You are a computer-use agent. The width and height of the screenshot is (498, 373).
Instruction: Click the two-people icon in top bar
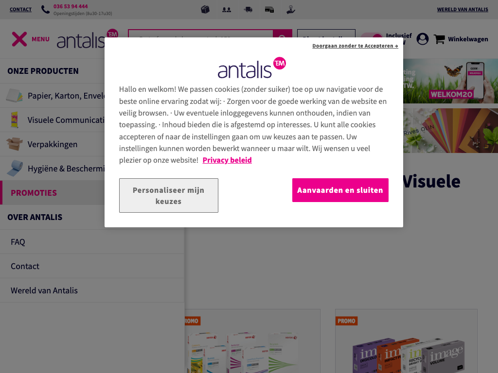point(227,10)
